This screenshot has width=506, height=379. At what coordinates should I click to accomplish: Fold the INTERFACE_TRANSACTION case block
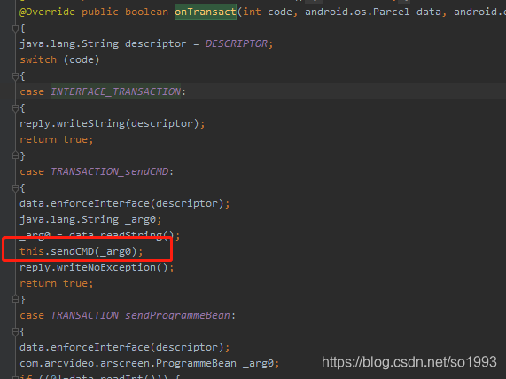(15, 108)
